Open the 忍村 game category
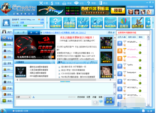 (x=7, y=57)
